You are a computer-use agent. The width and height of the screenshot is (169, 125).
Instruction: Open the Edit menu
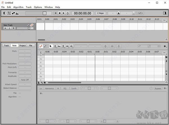click(x=9, y=7)
